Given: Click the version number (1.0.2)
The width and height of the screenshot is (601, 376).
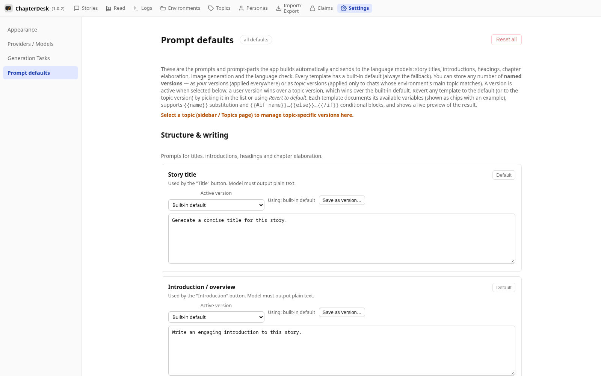Looking at the screenshot, I should (x=58, y=9).
